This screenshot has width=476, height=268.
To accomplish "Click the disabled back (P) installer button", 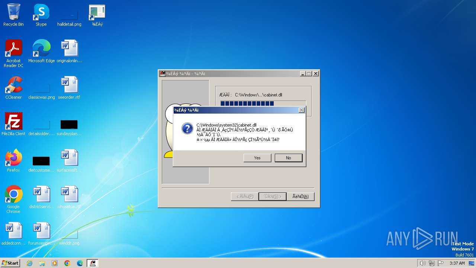I will pos(245,197).
